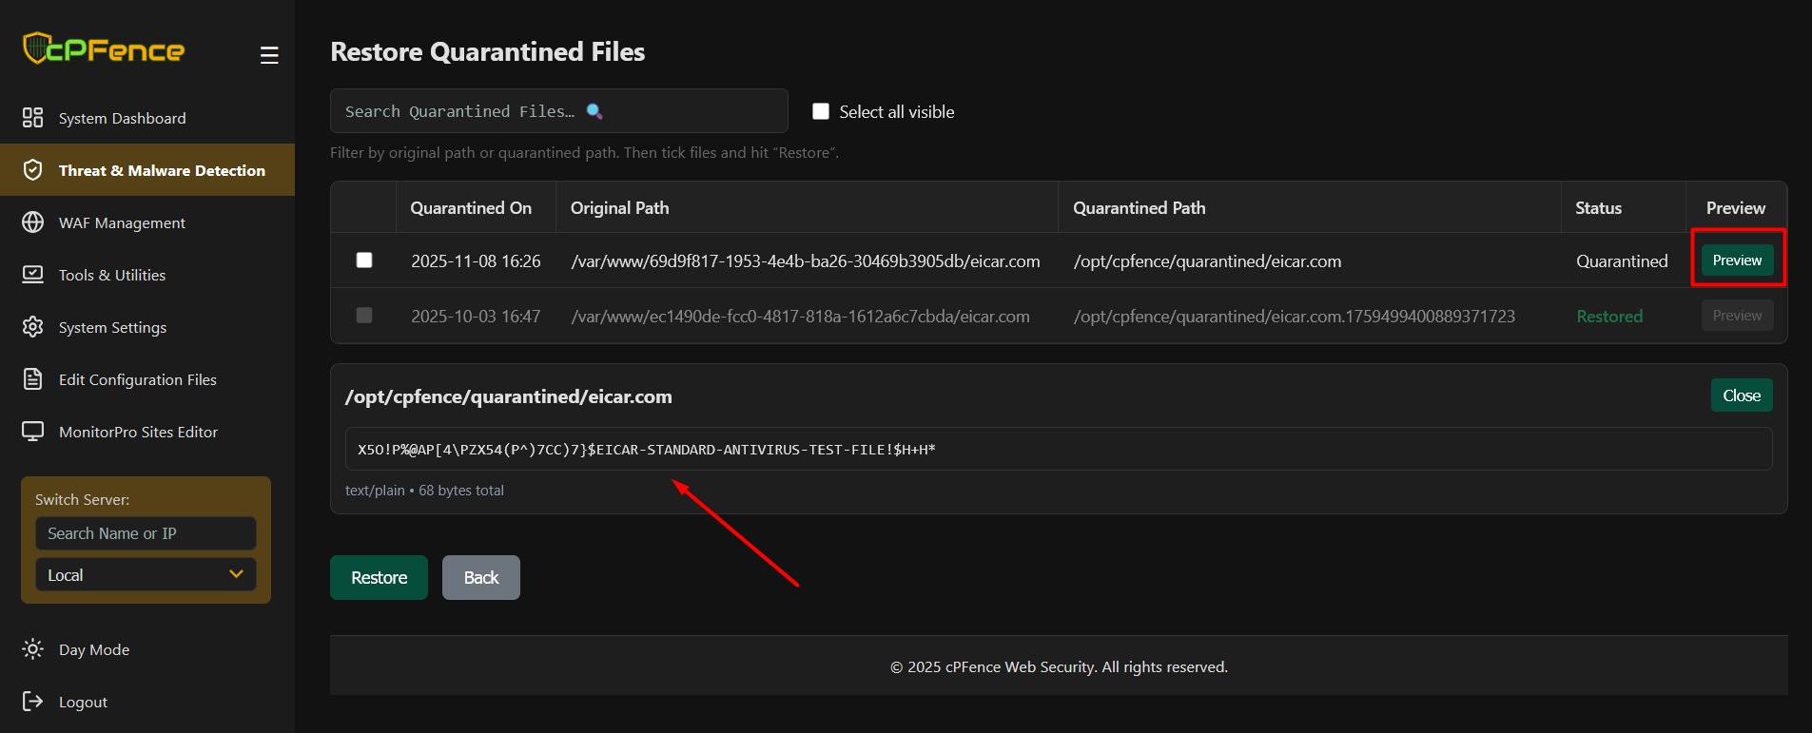
Task: Click the Logout arrow icon
Action: [33, 702]
